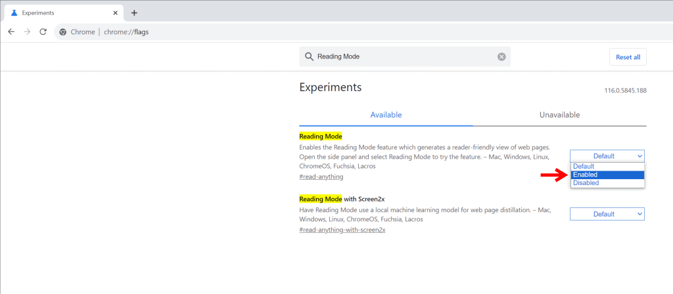The width and height of the screenshot is (673, 294).
Task: Click the Experiments tab flask icon
Action: (x=14, y=12)
